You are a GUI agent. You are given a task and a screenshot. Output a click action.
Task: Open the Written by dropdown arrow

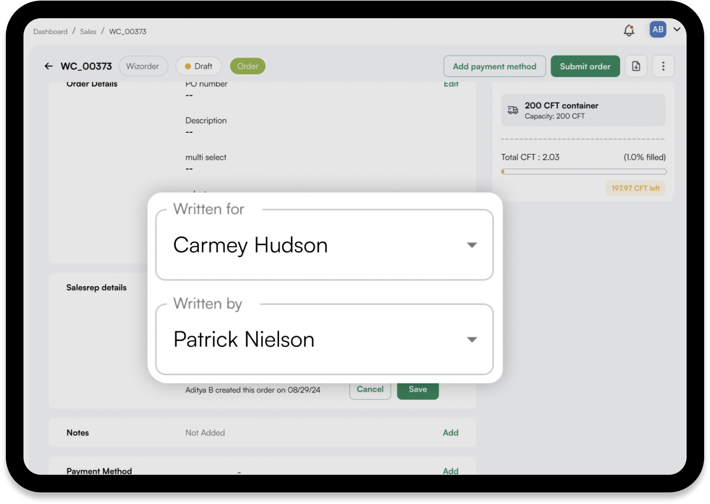click(472, 340)
